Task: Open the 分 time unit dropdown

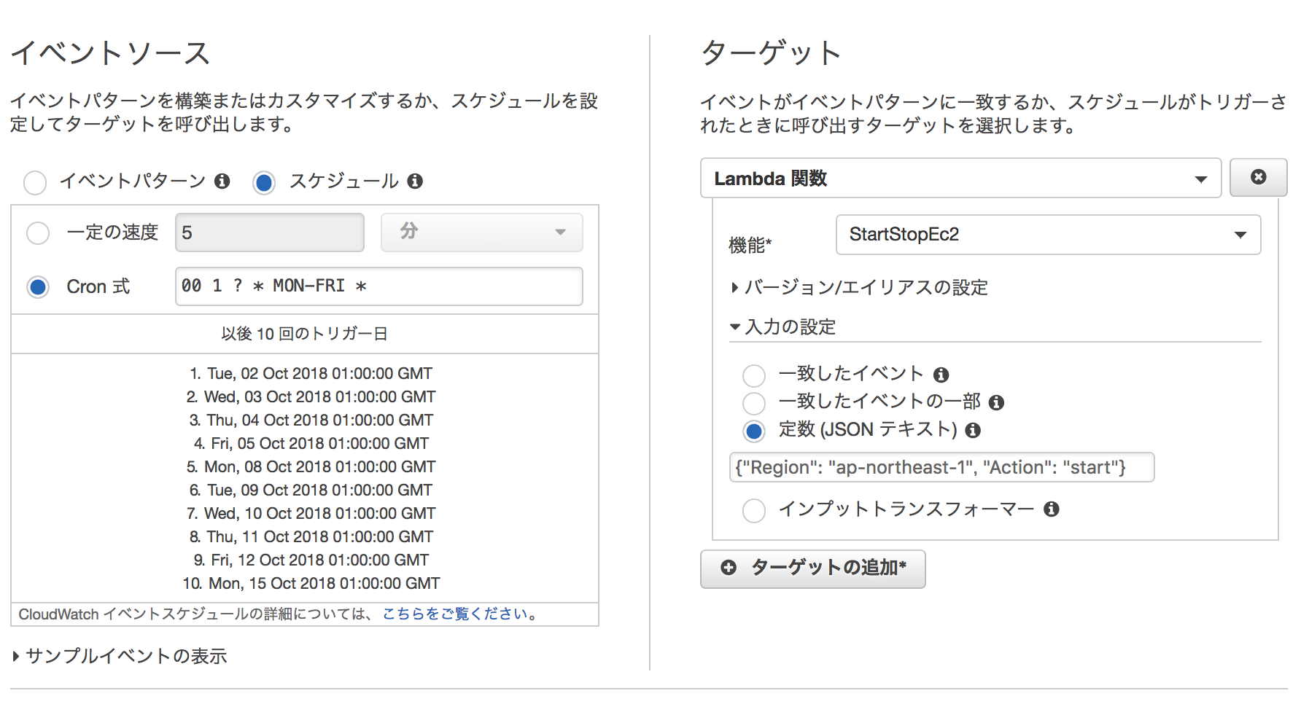Action: click(481, 232)
